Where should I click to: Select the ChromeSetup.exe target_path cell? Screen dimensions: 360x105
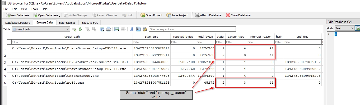pyautogui.click(x=72, y=76)
